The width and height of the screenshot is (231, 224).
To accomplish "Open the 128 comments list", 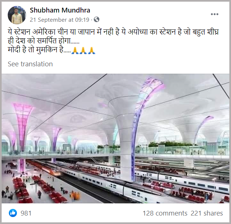I will (165, 213).
